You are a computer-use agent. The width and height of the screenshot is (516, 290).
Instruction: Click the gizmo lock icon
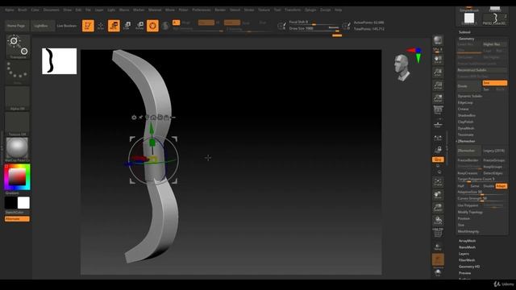click(166, 118)
